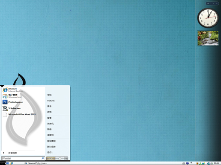The height and width of the screenshot is (165, 221).
Task: Click the blue question mark tray icon
Action: click(x=188, y=163)
